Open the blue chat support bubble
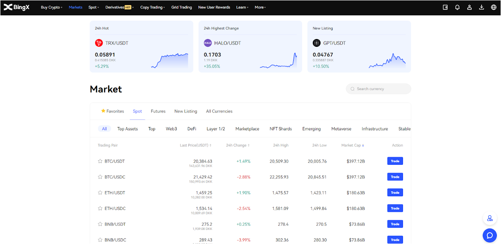This screenshot has height=244, width=501. [489, 235]
